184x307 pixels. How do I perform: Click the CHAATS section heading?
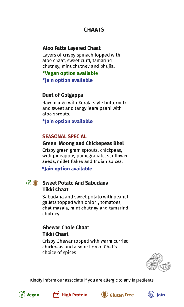coord(94,29)
